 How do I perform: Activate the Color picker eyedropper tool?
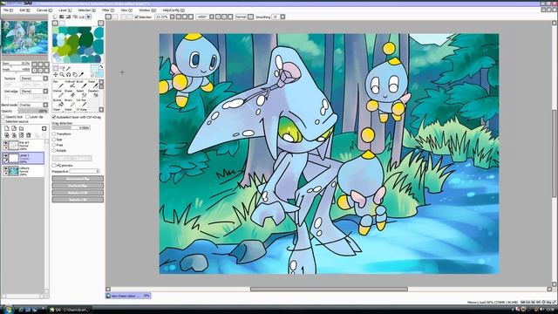[x=81, y=75]
